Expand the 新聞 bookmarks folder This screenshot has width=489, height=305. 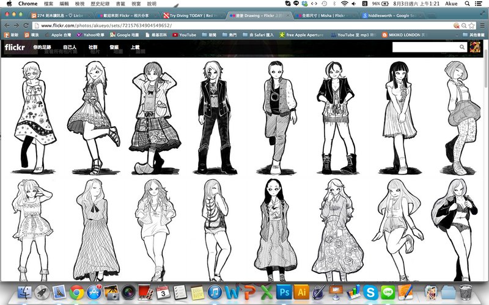click(x=209, y=35)
